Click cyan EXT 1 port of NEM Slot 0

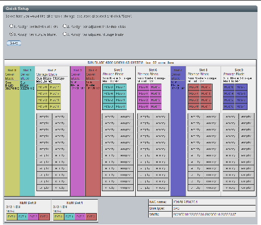(22, 217)
